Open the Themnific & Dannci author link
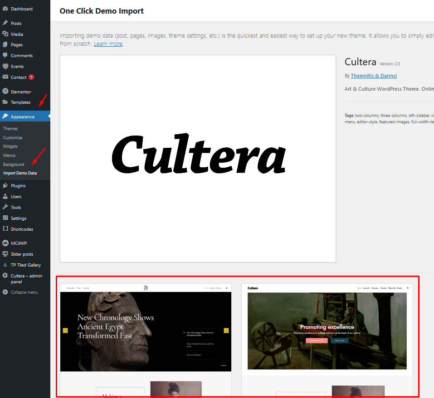The image size is (434, 398). (x=374, y=76)
